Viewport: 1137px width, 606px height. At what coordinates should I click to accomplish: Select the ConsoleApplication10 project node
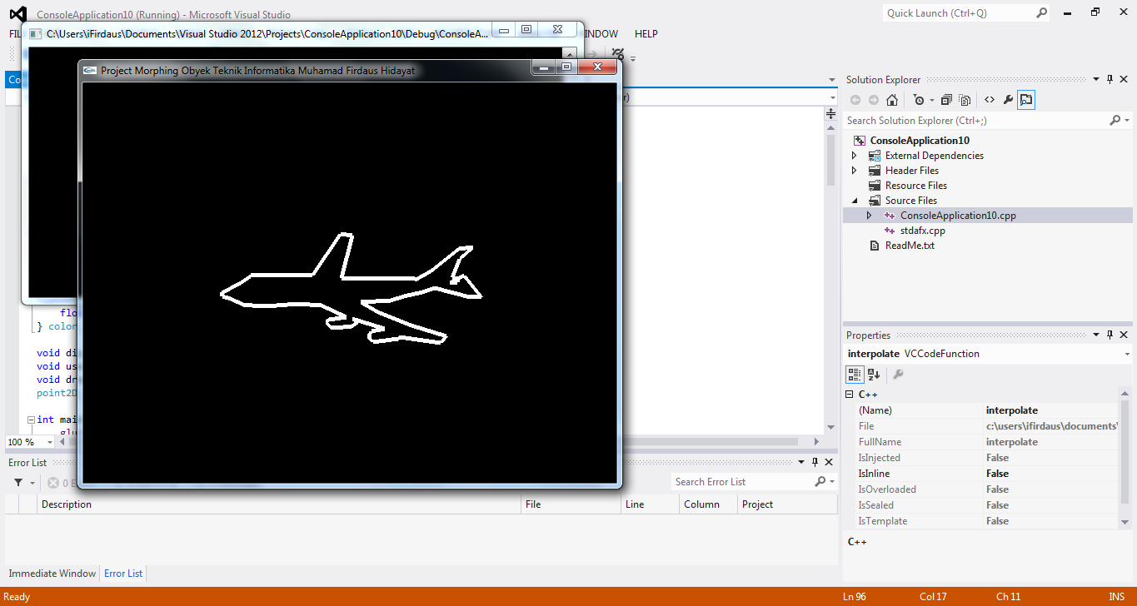point(920,141)
